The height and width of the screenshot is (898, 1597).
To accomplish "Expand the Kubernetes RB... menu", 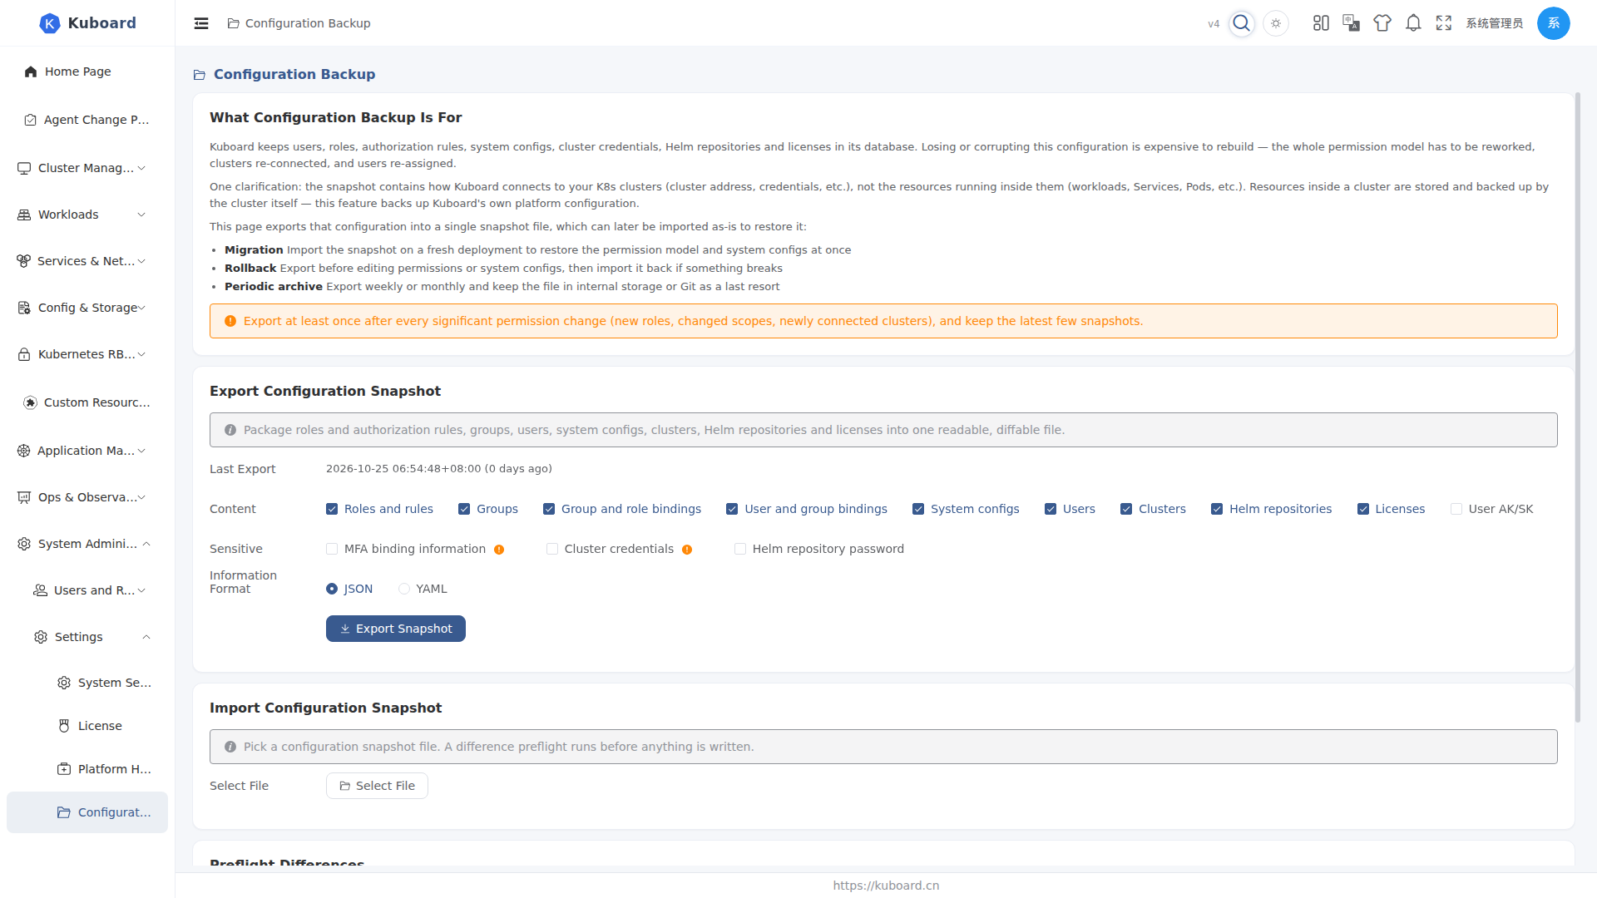I will click(87, 354).
